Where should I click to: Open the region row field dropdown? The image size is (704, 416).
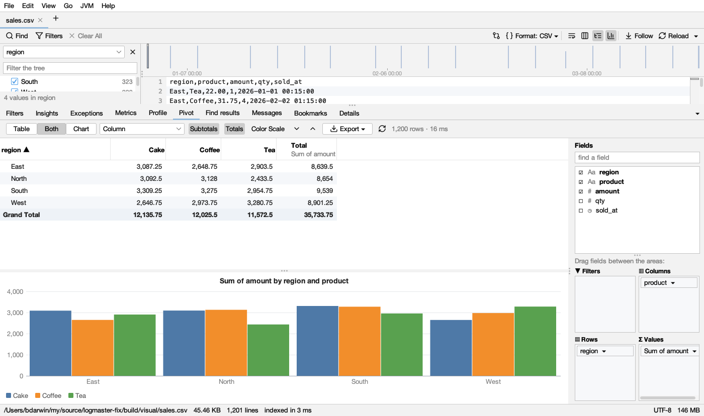(x=605, y=351)
